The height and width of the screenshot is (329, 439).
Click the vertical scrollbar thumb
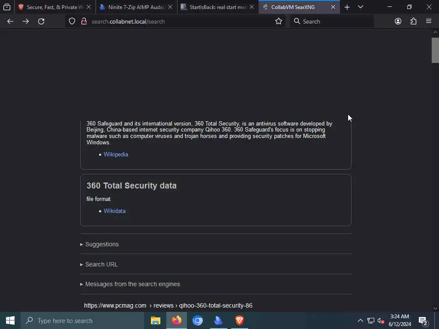click(435, 51)
